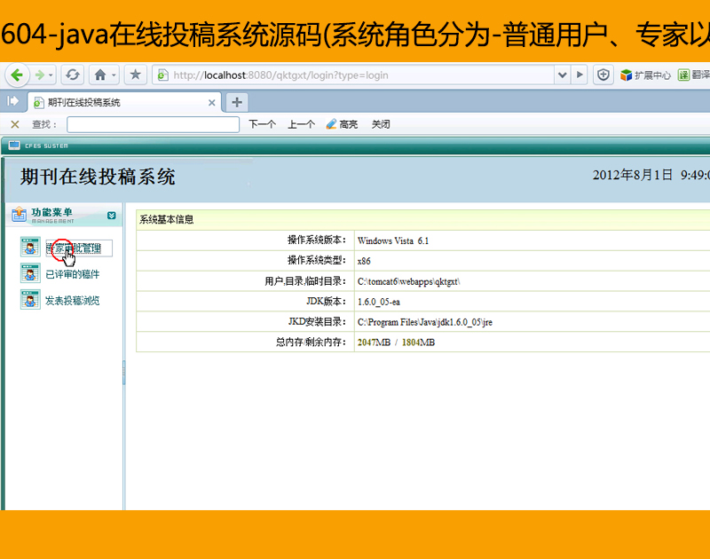This screenshot has width=710, height=559.
Task: Click the browser forward arrow button
Action: (x=39, y=75)
